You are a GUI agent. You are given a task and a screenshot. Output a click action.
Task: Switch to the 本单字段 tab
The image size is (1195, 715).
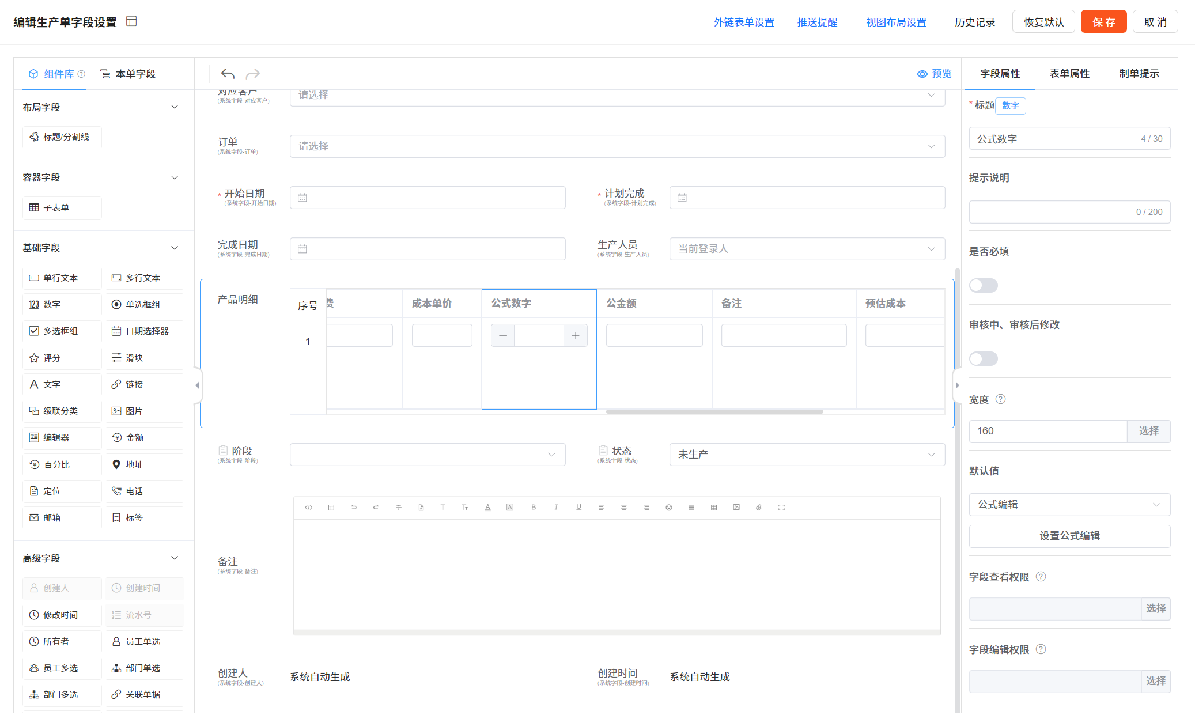tap(128, 74)
